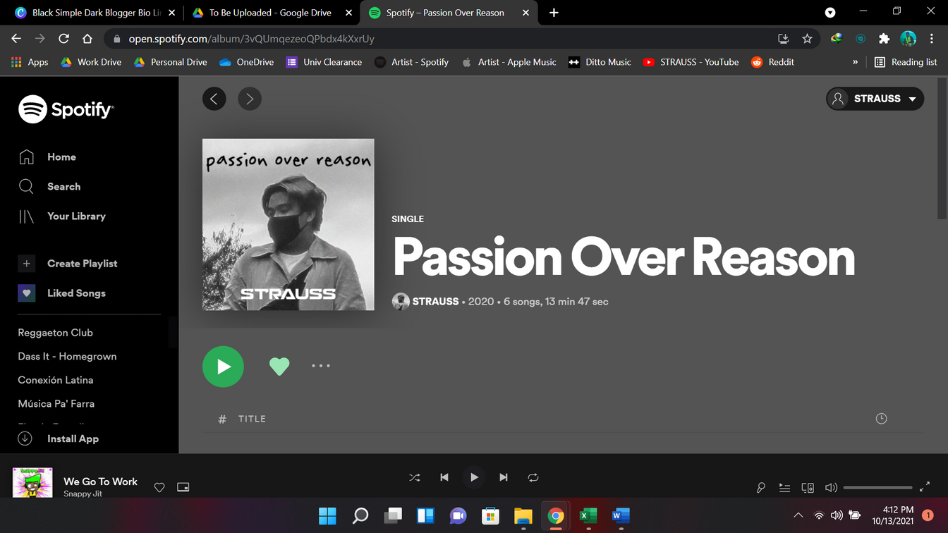Open the STRAUSS artist page link

click(x=435, y=302)
